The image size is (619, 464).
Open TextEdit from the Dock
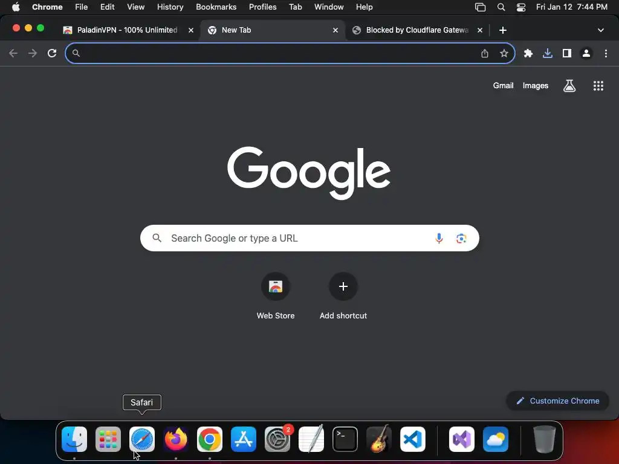pyautogui.click(x=311, y=439)
